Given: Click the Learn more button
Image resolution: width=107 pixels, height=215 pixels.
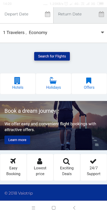Looking at the screenshot, I should (17, 140).
